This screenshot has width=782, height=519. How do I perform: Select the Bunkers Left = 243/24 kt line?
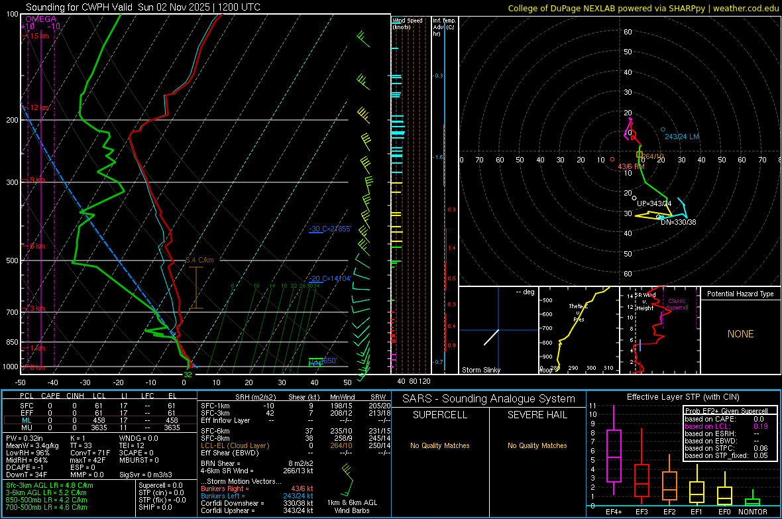[x=257, y=496]
